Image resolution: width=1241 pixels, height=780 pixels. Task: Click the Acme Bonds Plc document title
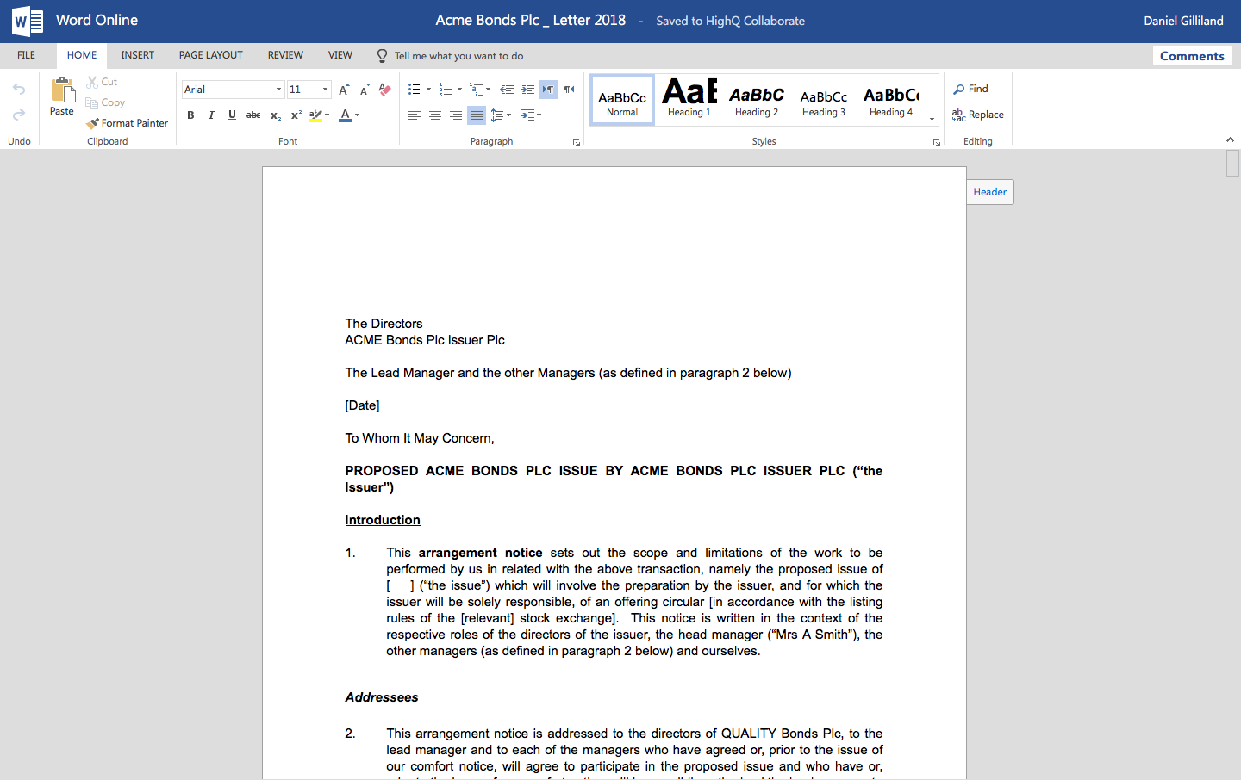pyautogui.click(x=531, y=20)
